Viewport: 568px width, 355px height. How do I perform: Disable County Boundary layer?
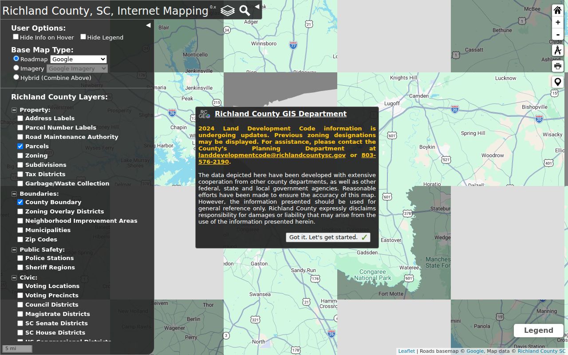coord(20,202)
